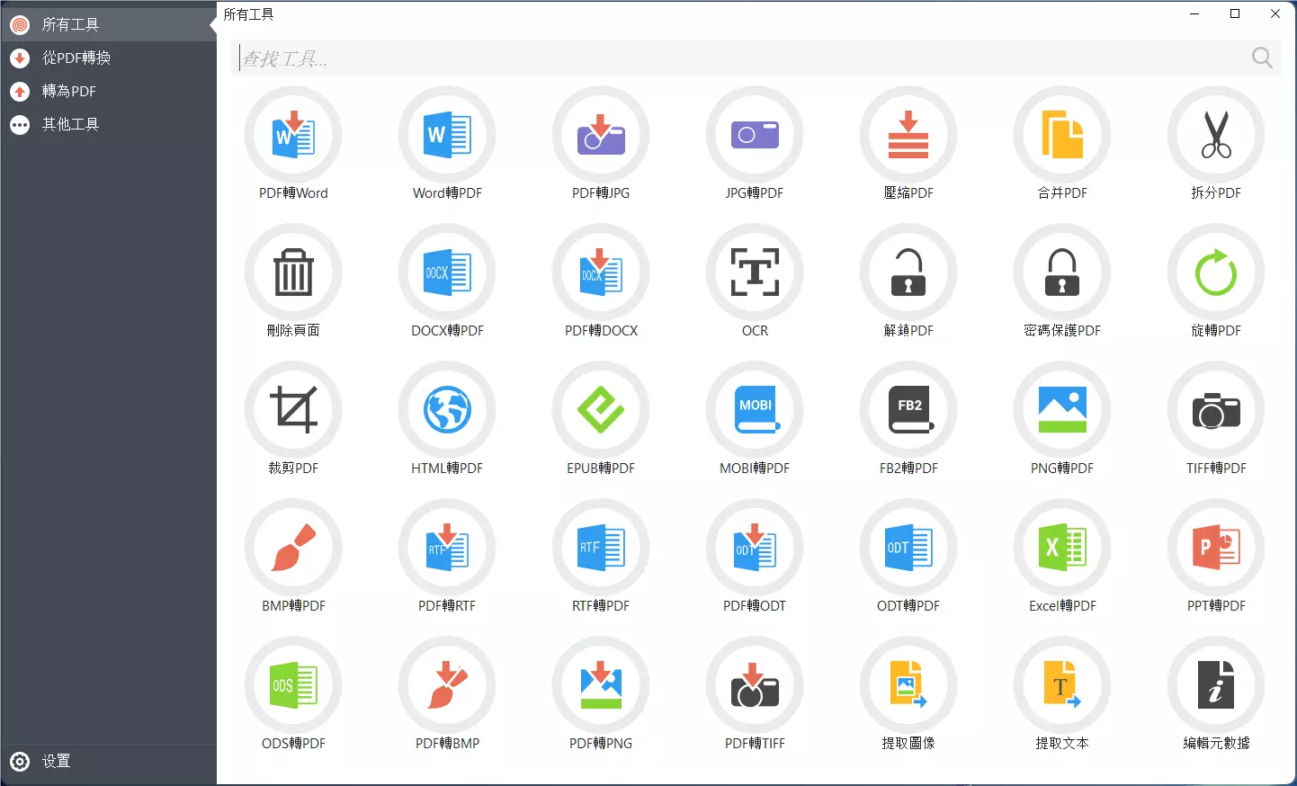Viewport: 1297px width, 786px height.
Task: Launch the PDF轉RTF tool
Action: 447,548
